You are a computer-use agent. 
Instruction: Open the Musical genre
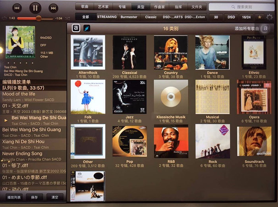212,101
